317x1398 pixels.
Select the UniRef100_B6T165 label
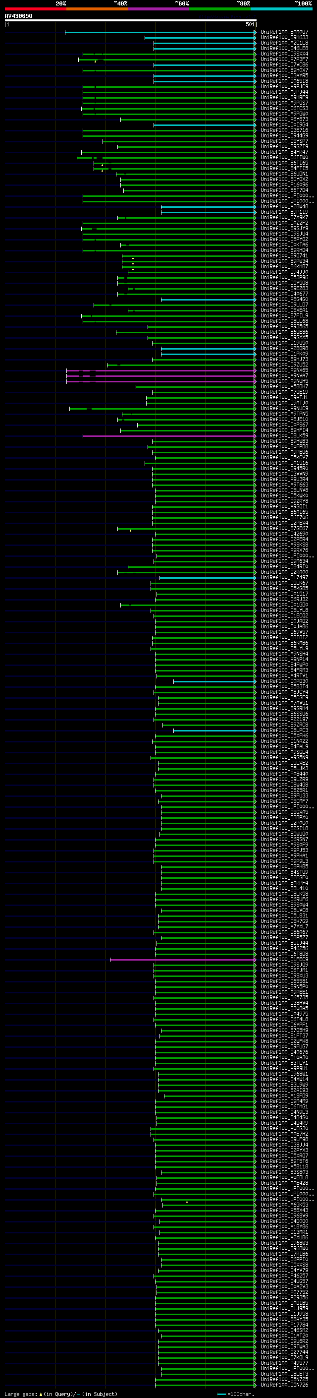(284, 163)
